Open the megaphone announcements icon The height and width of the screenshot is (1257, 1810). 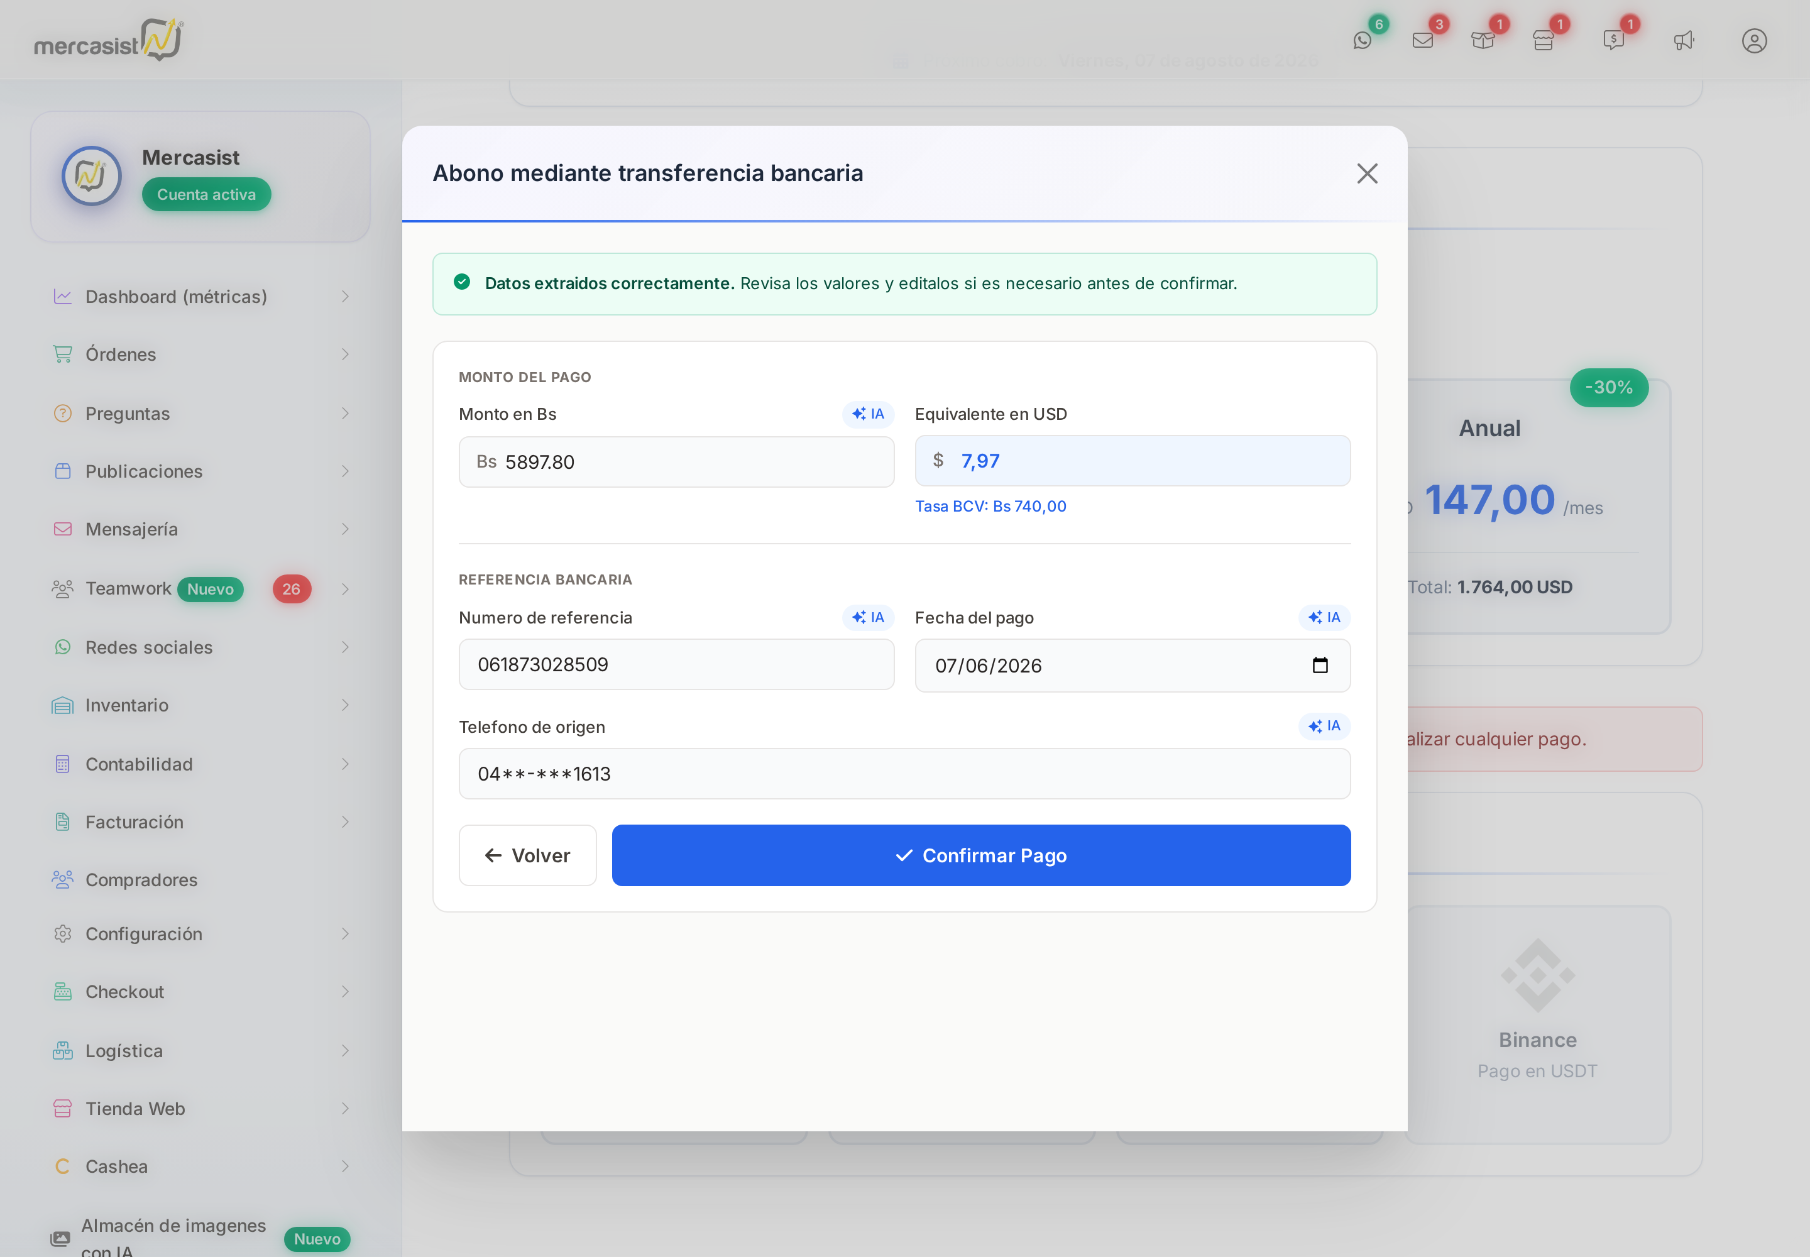tap(1684, 40)
